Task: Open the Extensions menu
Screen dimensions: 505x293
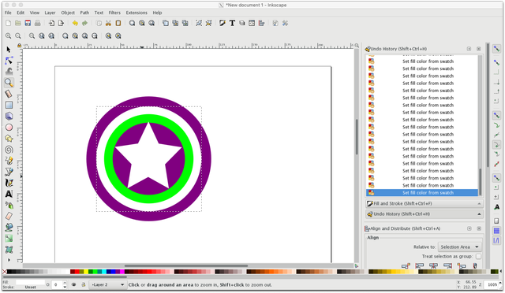Action: point(137,13)
